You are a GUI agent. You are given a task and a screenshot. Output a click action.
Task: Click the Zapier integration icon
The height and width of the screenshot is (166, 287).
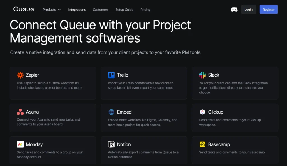20,75
